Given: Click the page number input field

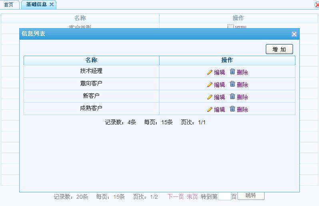Looking at the screenshot, I should click(224, 196).
